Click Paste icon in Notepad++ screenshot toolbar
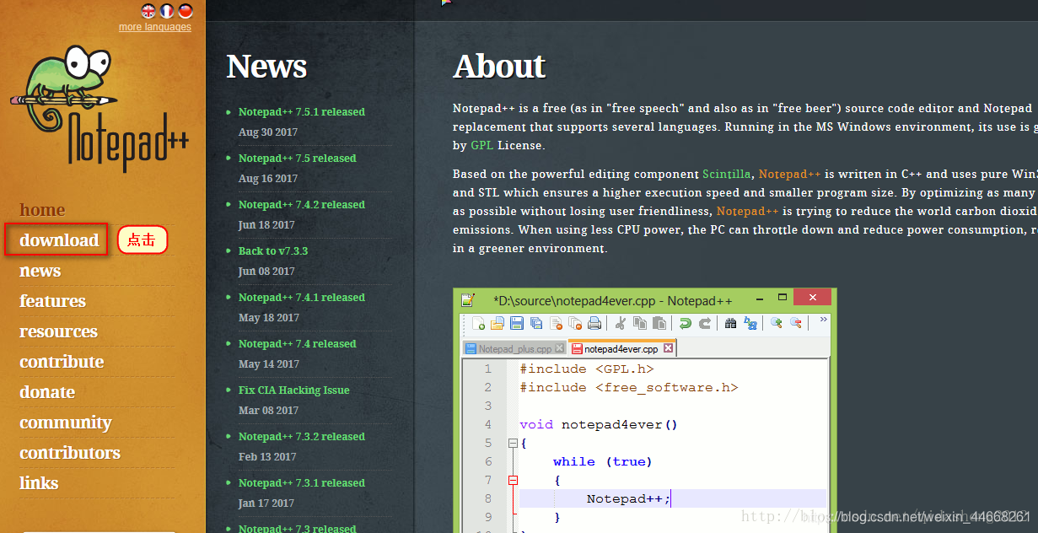Screen dimensions: 1038x533 659,323
